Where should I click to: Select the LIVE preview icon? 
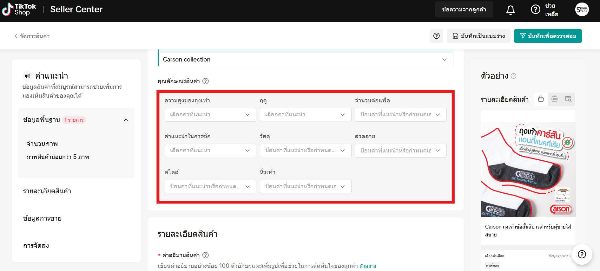pos(555,99)
